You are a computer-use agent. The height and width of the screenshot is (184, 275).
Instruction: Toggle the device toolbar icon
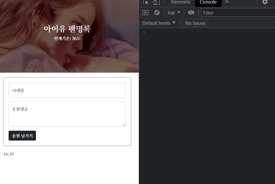[157, 2]
